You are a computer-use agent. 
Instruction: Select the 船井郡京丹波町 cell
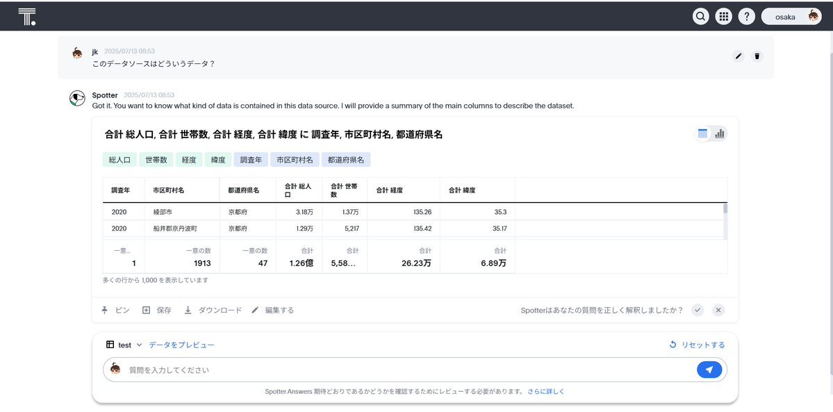pyautogui.click(x=182, y=229)
